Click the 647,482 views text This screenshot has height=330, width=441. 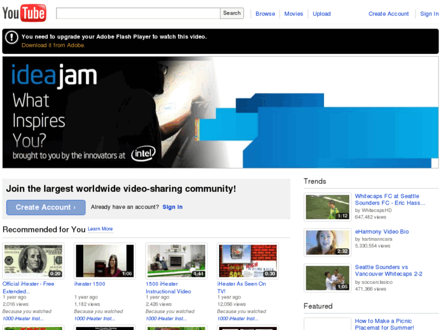[371, 217]
